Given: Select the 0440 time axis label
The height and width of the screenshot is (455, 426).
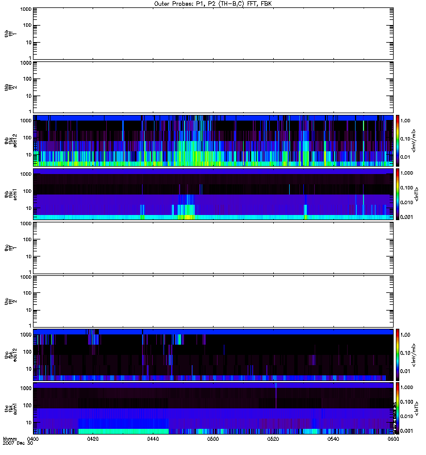Looking at the screenshot, I should pyautogui.click(x=153, y=439).
